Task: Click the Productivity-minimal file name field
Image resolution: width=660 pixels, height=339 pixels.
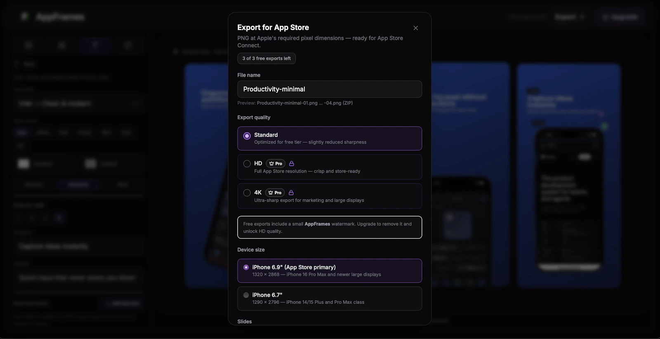Action: pyautogui.click(x=330, y=89)
